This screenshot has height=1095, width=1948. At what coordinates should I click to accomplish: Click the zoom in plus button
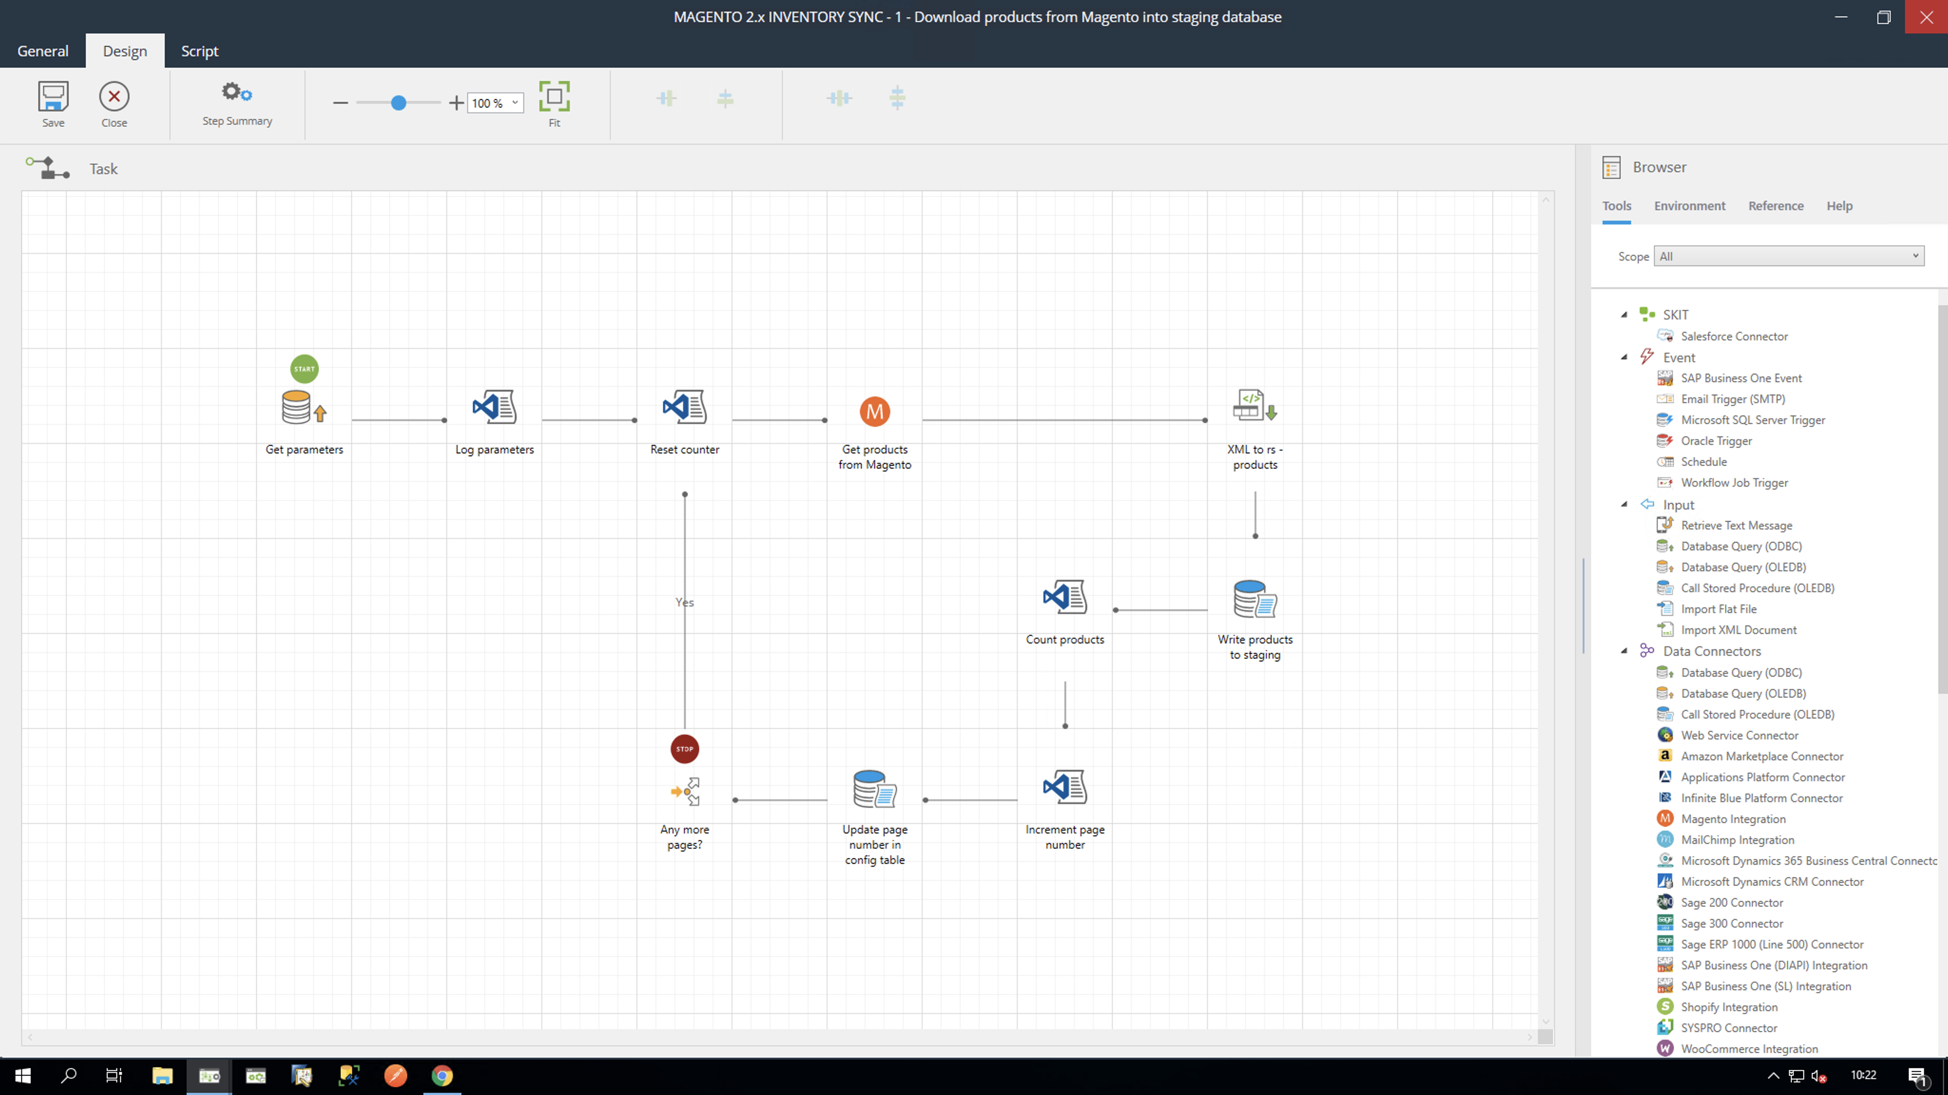[x=456, y=103]
